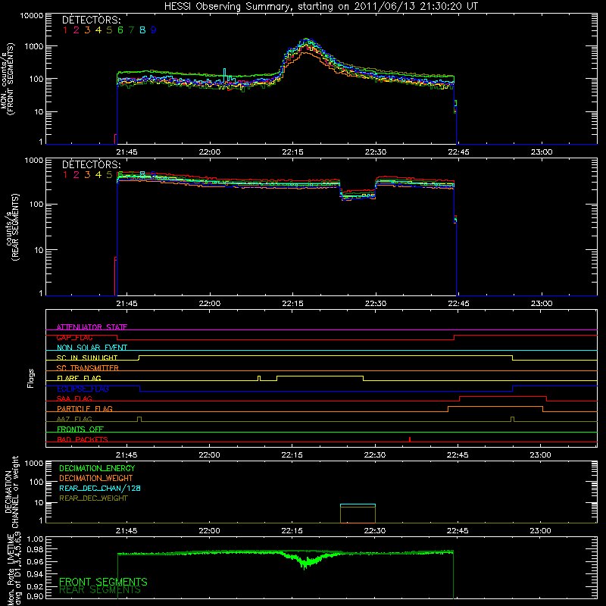
Task: Click the 22:15 tick label under the front segments plot
Action: (x=292, y=152)
